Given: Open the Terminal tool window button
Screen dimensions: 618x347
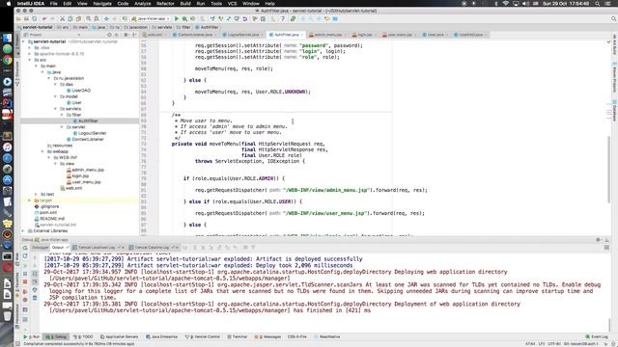Looking at the screenshot, I should [238, 336].
